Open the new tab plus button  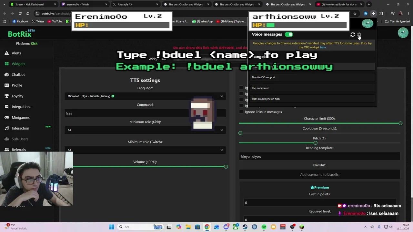369,5
